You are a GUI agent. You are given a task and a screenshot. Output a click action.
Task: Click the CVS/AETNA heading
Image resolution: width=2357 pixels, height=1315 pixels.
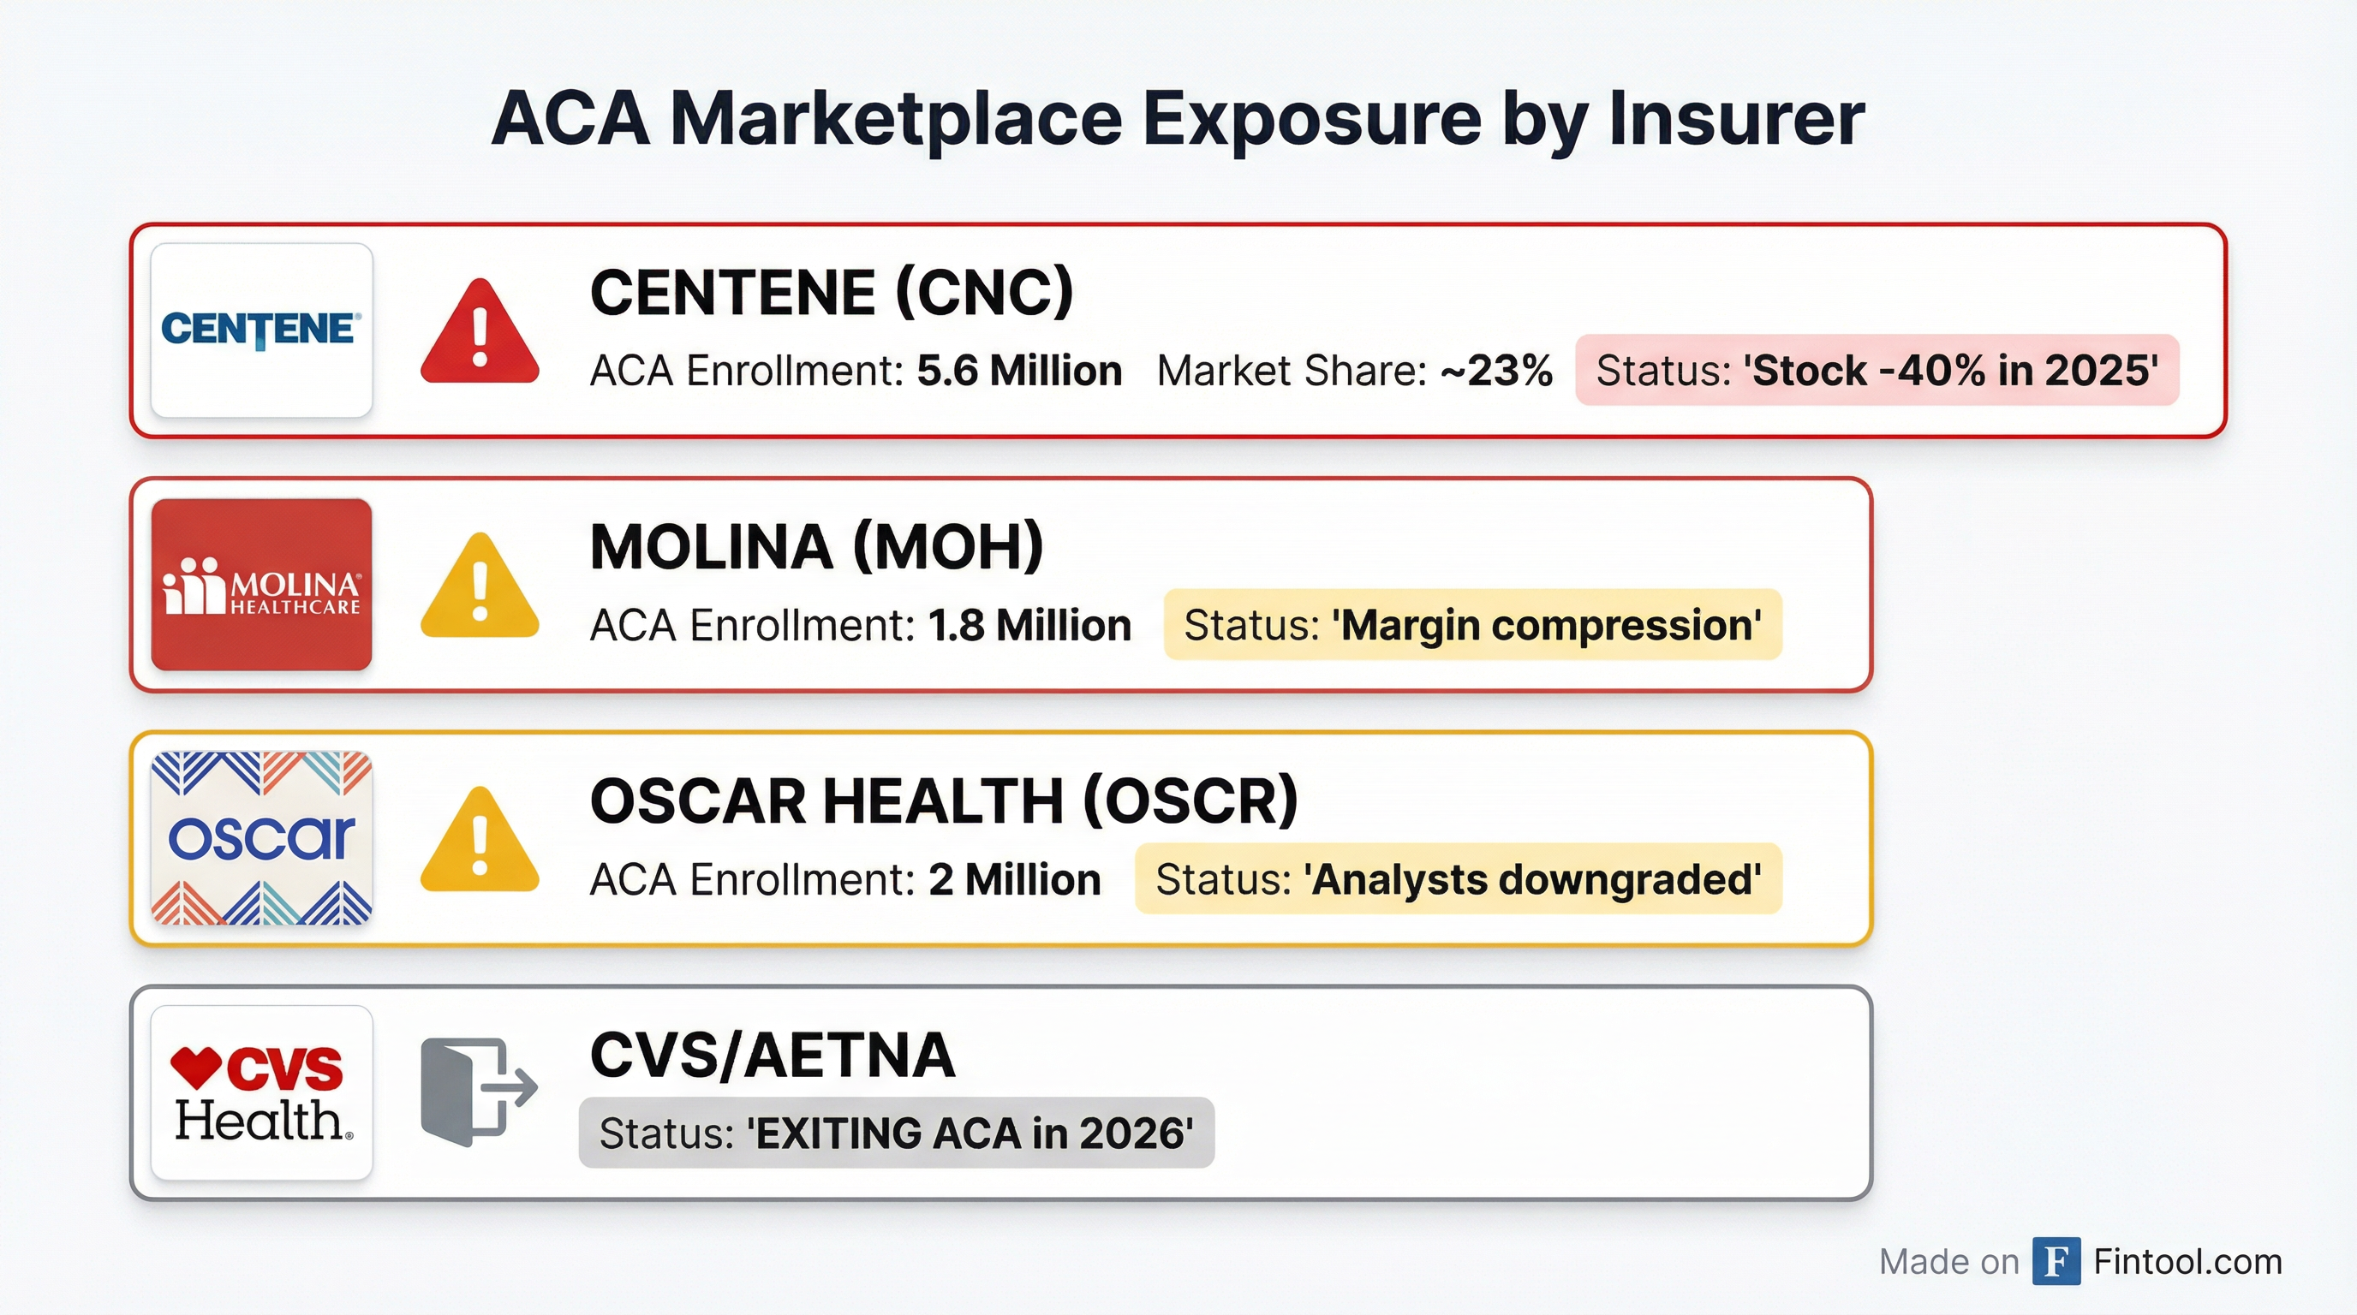coord(773,1056)
